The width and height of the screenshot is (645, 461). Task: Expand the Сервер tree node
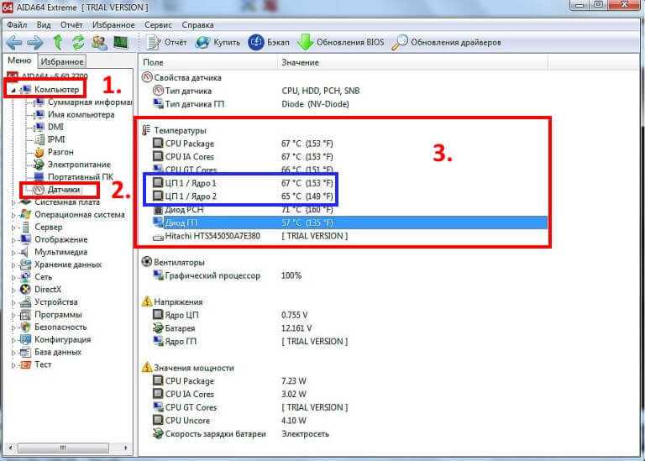point(13,227)
